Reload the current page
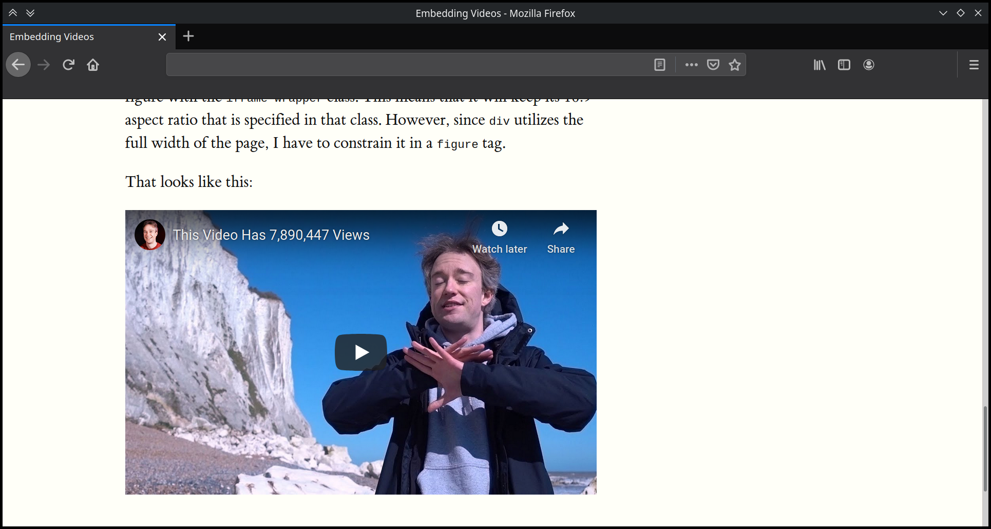 click(x=68, y=65)
